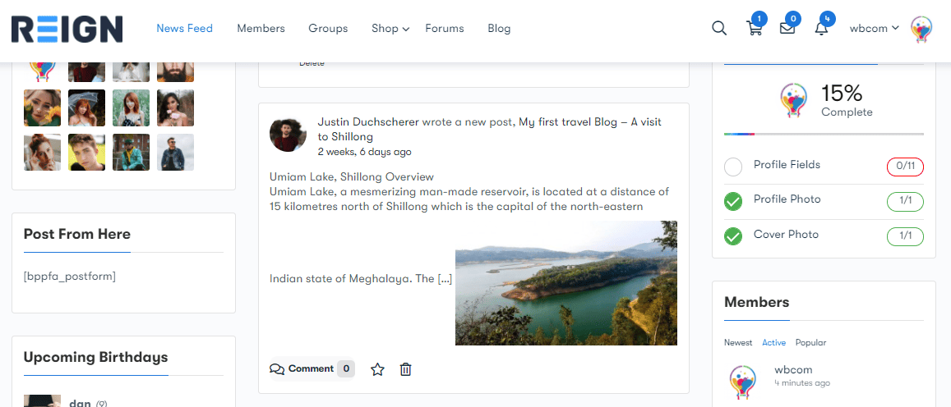Click the 0/11 Profile Fields badge
This screenshot has width=951, height=407.
tap(905, 167)
